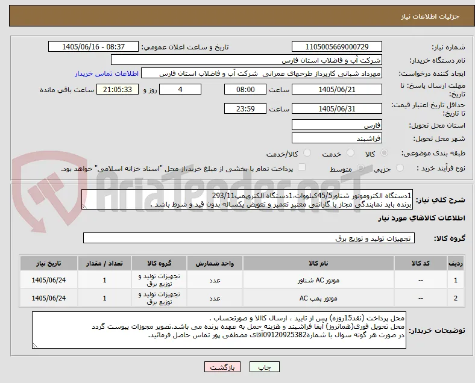This screenshot has width=475, height=383.
Task: Select the جزیی purchase type radio
Action: [x=400, y=168]
